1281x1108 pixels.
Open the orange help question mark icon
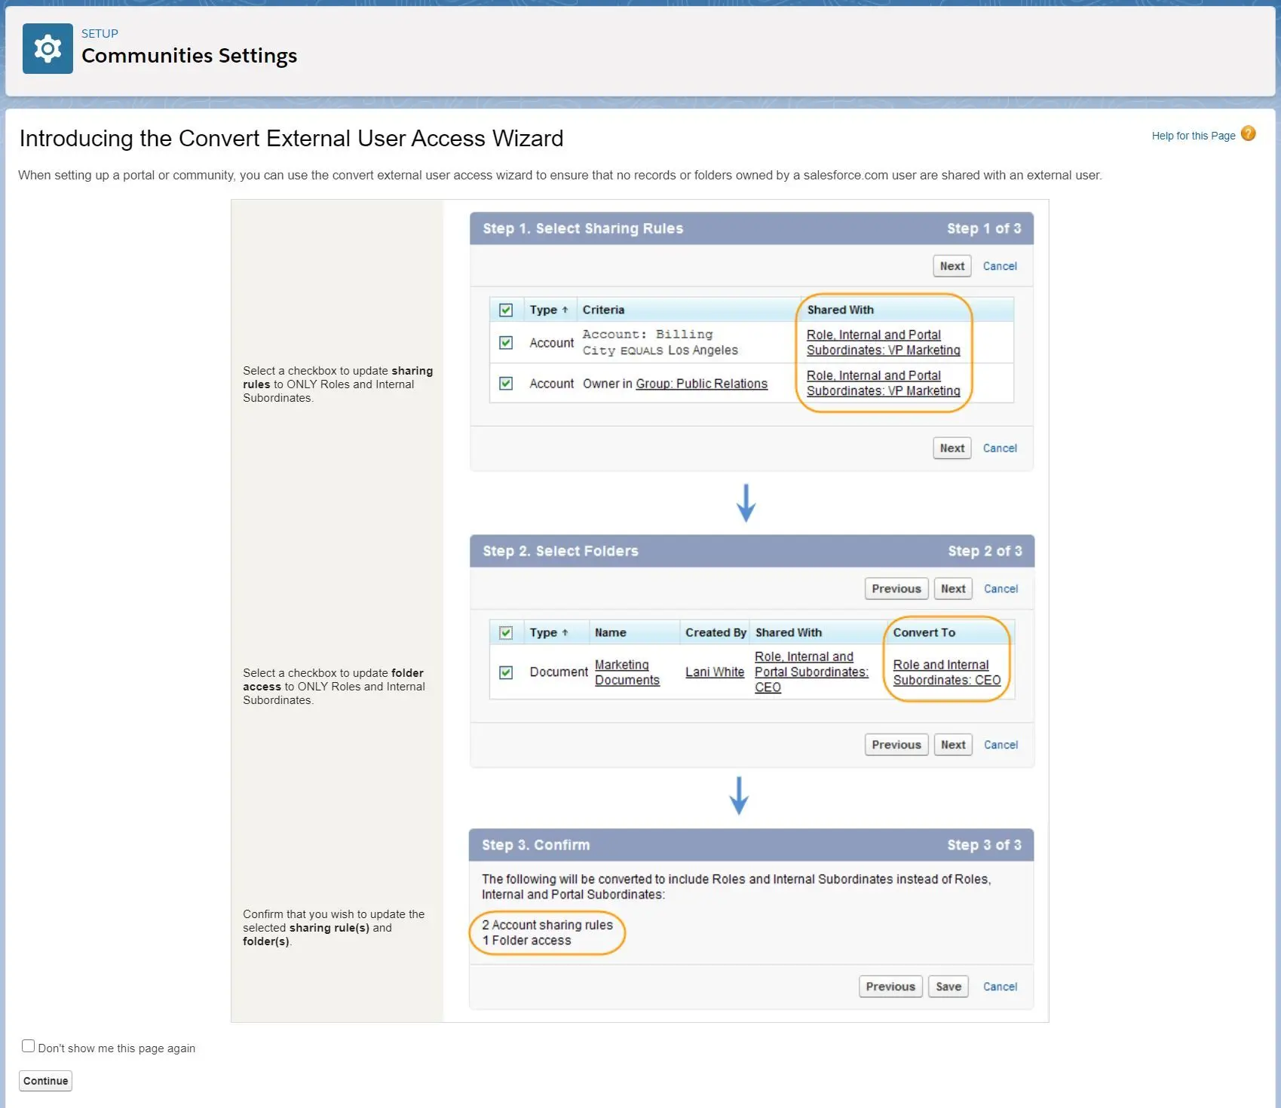click(x=1249, y=133)
